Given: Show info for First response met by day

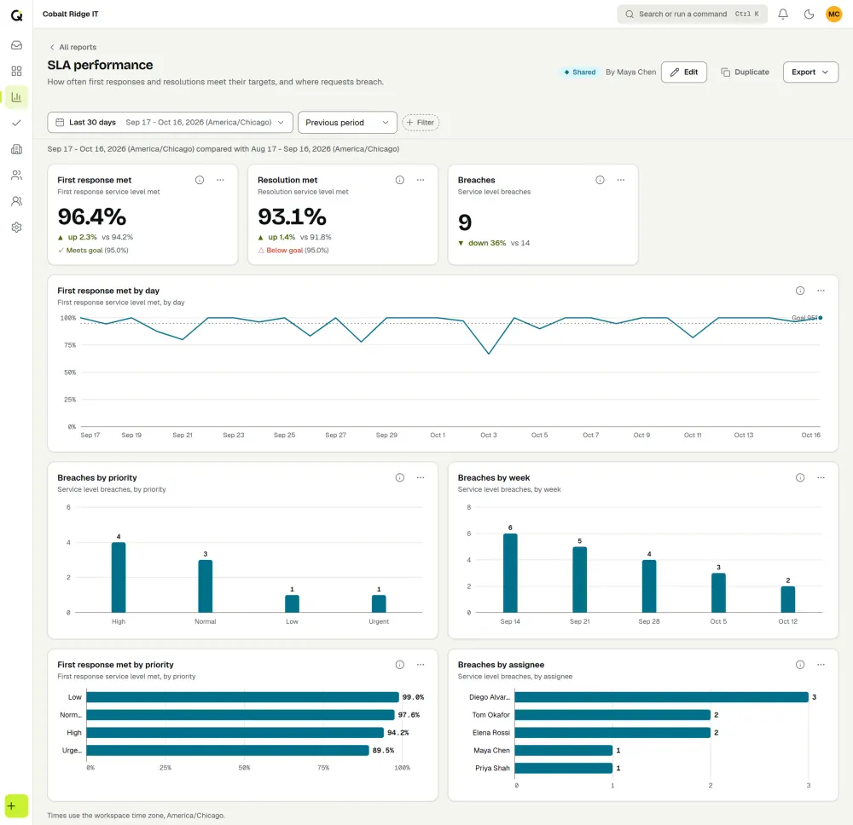Looking at the screenshot, I should pyautogui.click(x=800, y=291).
